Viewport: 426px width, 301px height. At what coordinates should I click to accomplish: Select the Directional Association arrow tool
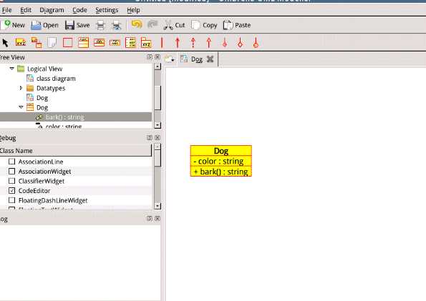[x=178, y=43]
